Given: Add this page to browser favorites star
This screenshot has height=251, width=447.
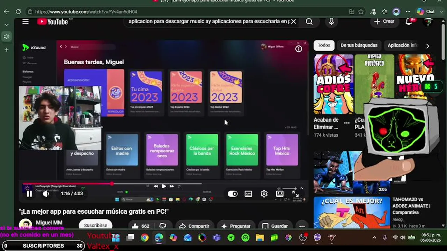Looking at the screenshot, I should pyautogui.click(x=361, y=12).
